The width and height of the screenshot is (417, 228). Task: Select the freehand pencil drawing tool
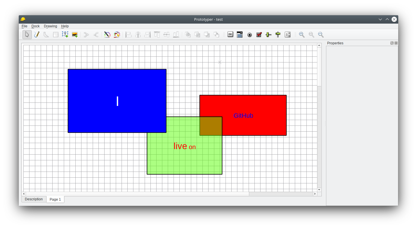(x=37, y=35)
